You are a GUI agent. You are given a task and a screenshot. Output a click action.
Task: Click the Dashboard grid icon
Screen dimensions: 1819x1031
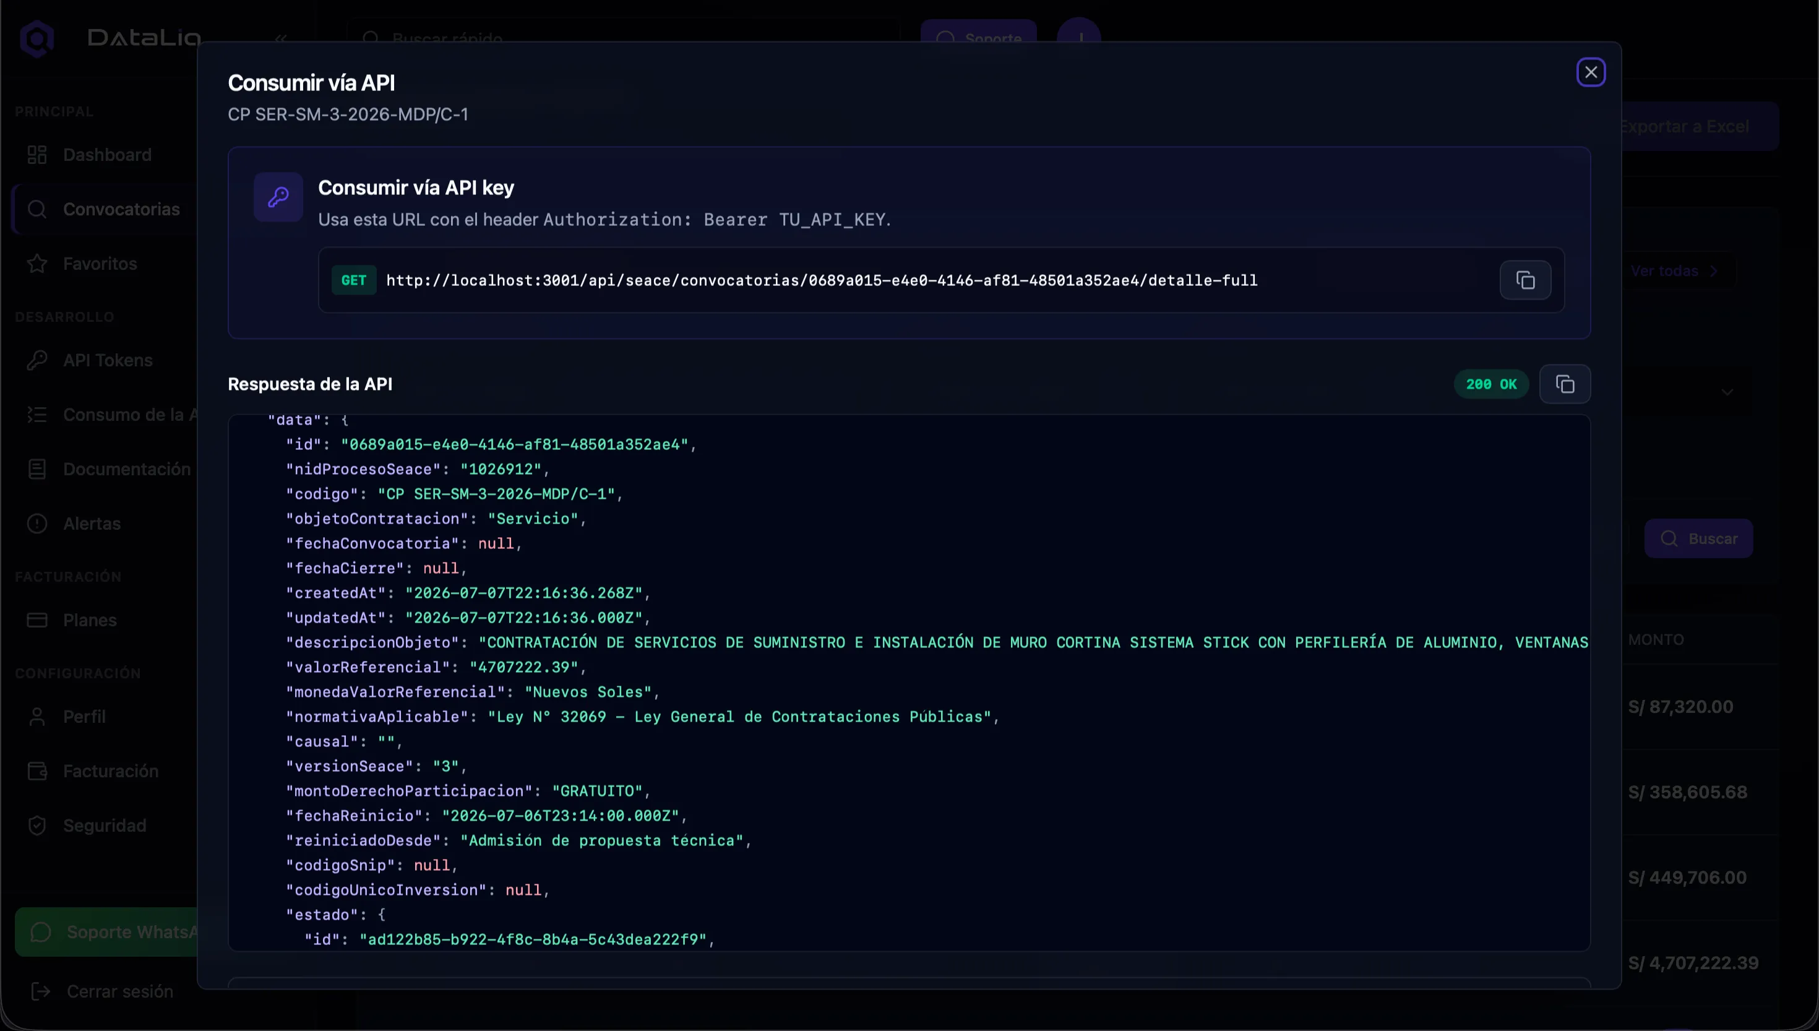click(x=37, y=155)
